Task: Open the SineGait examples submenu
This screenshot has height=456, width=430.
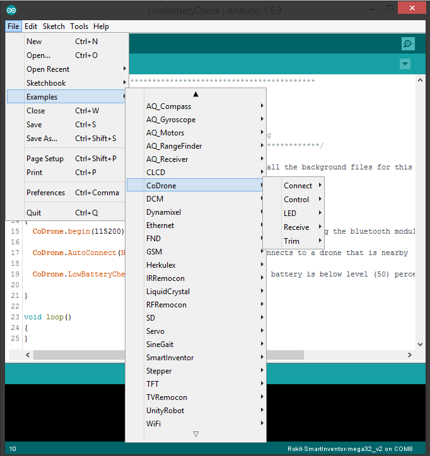Action: (195, 345)
